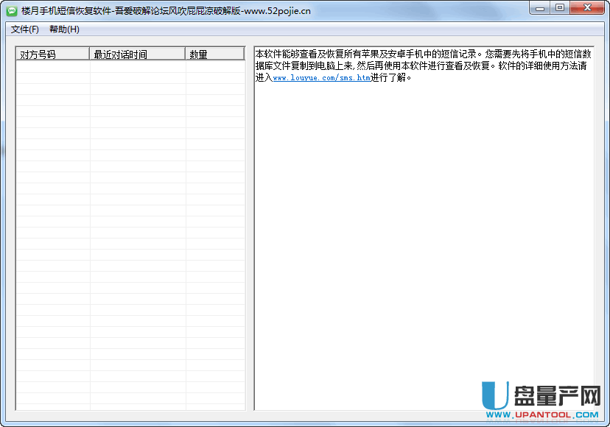Select the first empty cell under 数量
The height and width of the screenshot is (427, 610).
click(214, 66)
